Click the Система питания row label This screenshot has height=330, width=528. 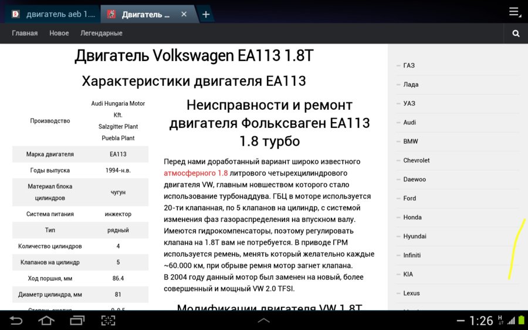[50, 214]
